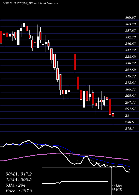139x195 pixels.
Task: Click the 12MA : 300.5 readout
Action: click(x=19, y=180)
